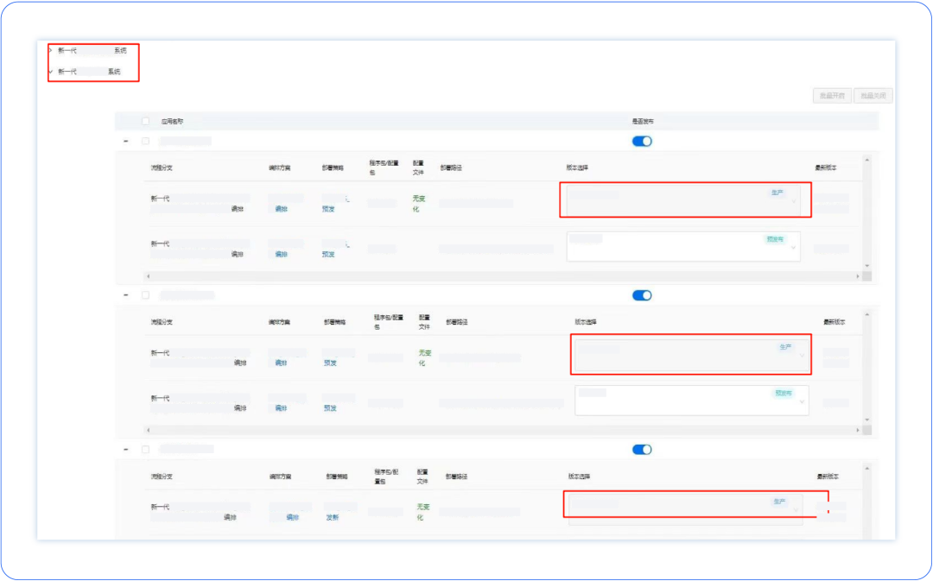933x581 pixels.
Task: Tick the first application's row checkbox
Action: coord(146,141)
